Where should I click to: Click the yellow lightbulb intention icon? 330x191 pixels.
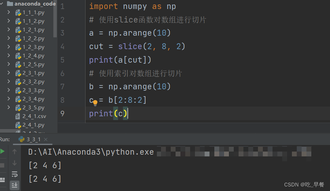pyautogui.click(x=95, y=103)
